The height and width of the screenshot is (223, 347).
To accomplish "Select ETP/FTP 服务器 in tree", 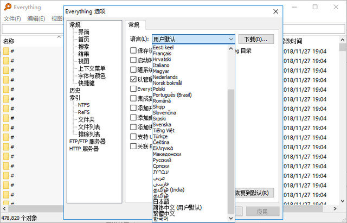I will [87, 142].
